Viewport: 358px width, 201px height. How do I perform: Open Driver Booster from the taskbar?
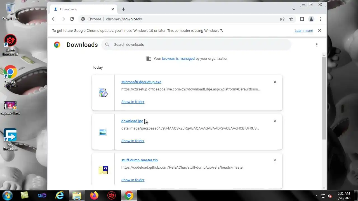point(112,195)
